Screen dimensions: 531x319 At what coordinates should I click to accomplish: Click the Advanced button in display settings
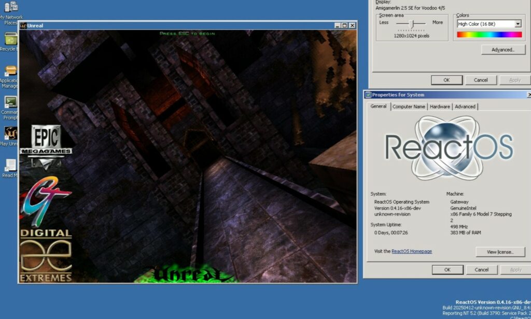coord(503,50)
